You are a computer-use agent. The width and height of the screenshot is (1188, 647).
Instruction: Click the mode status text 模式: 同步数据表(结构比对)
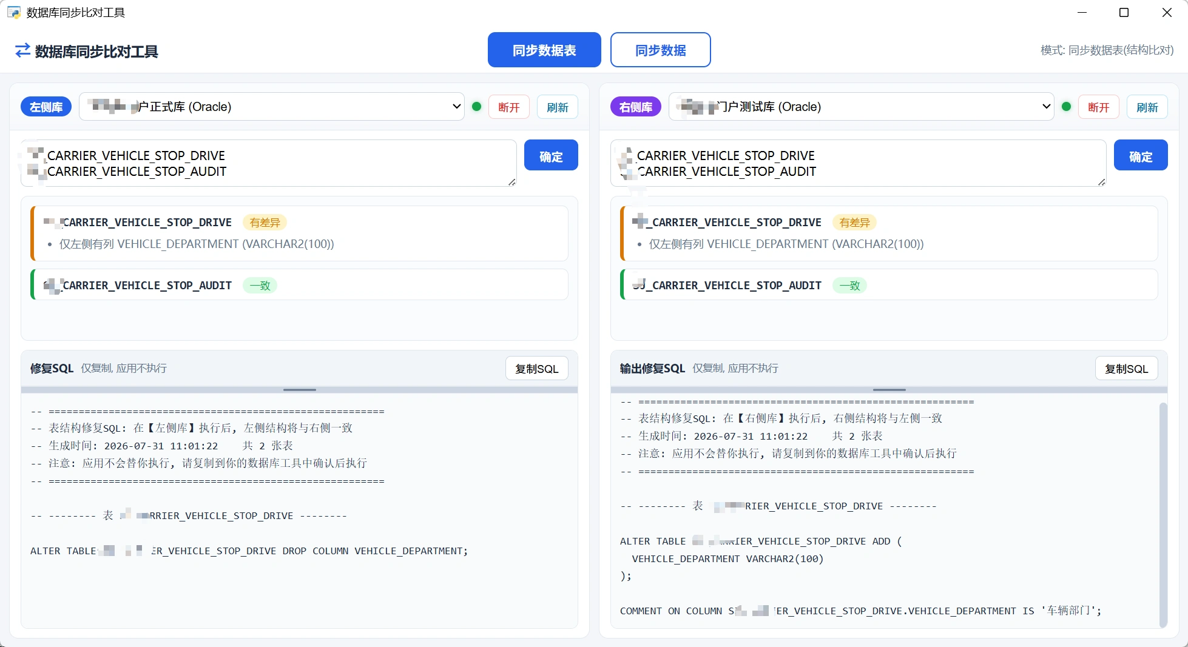click(x=1107, y=50)
